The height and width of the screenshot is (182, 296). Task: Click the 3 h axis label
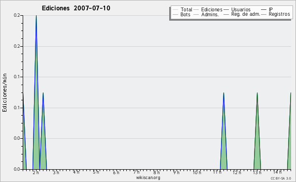coord(56,173)
